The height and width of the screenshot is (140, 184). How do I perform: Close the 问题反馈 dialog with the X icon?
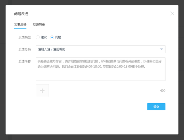coord(172,13)
